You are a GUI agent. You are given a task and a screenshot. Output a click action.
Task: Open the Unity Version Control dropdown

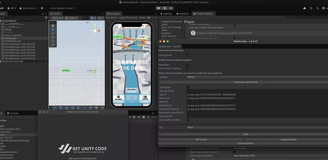tap(63, 8)
